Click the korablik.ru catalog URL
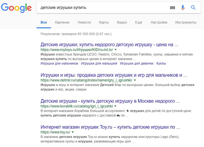 point(77,106)
